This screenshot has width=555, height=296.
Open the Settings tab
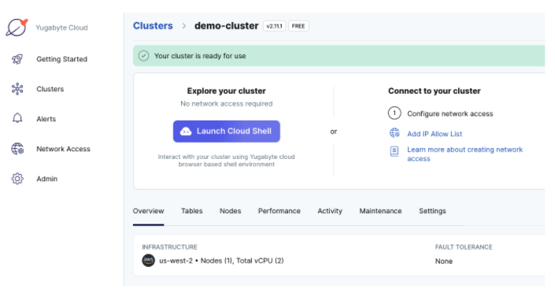[x=432, y=211]
